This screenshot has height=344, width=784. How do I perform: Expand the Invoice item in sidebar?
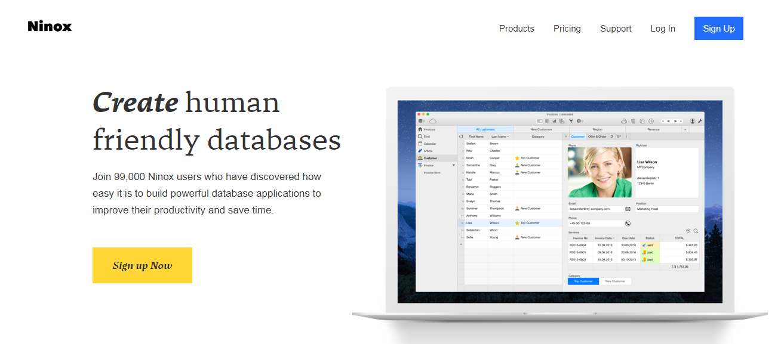(x=453, y=165)
